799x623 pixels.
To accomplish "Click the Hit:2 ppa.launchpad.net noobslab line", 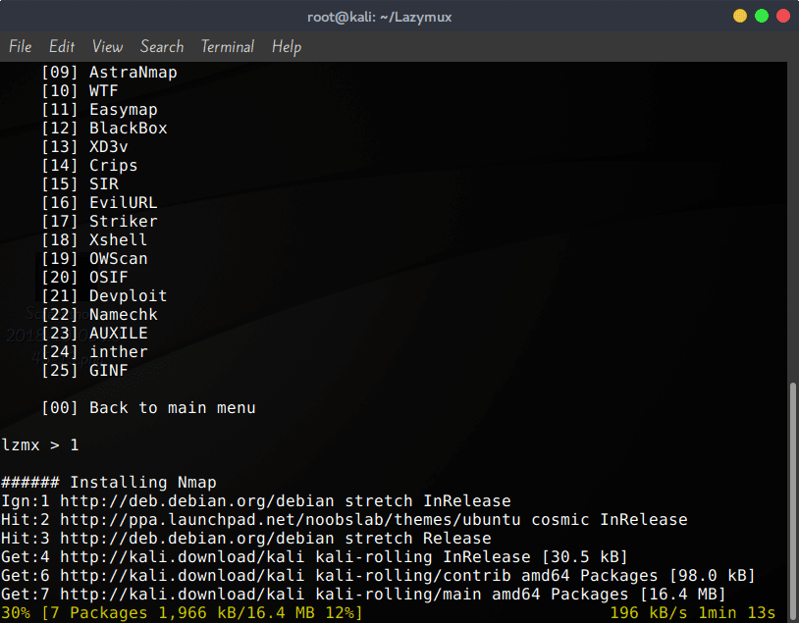I will (x=345, y=520).
